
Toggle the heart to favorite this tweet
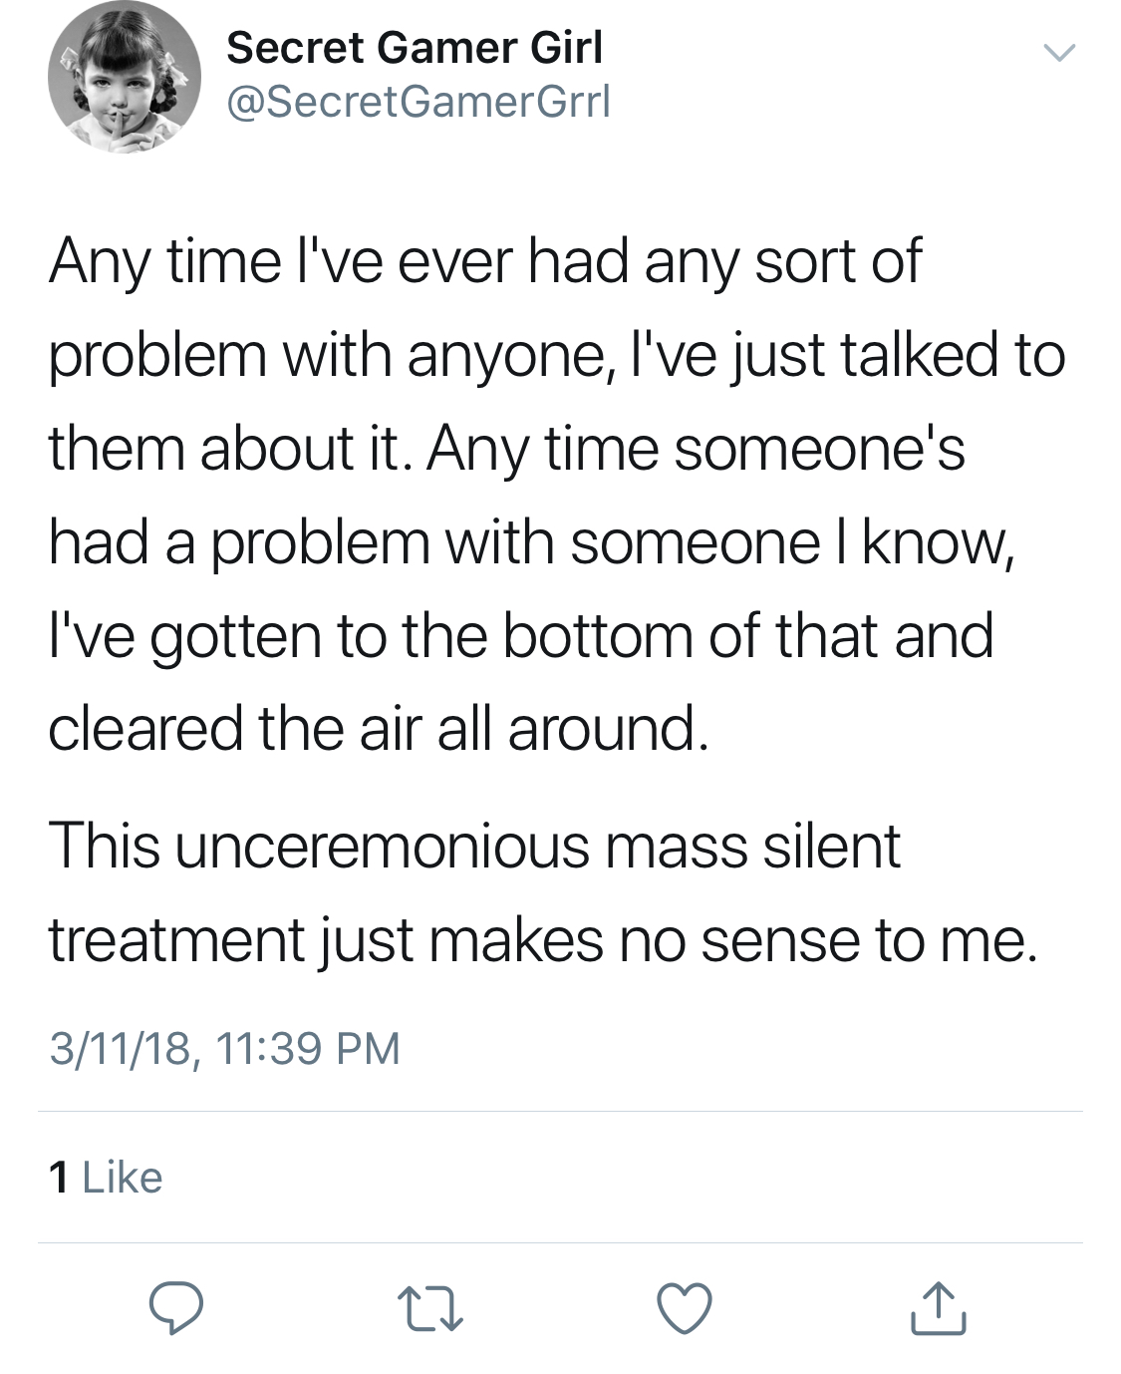coord(685,1308)
